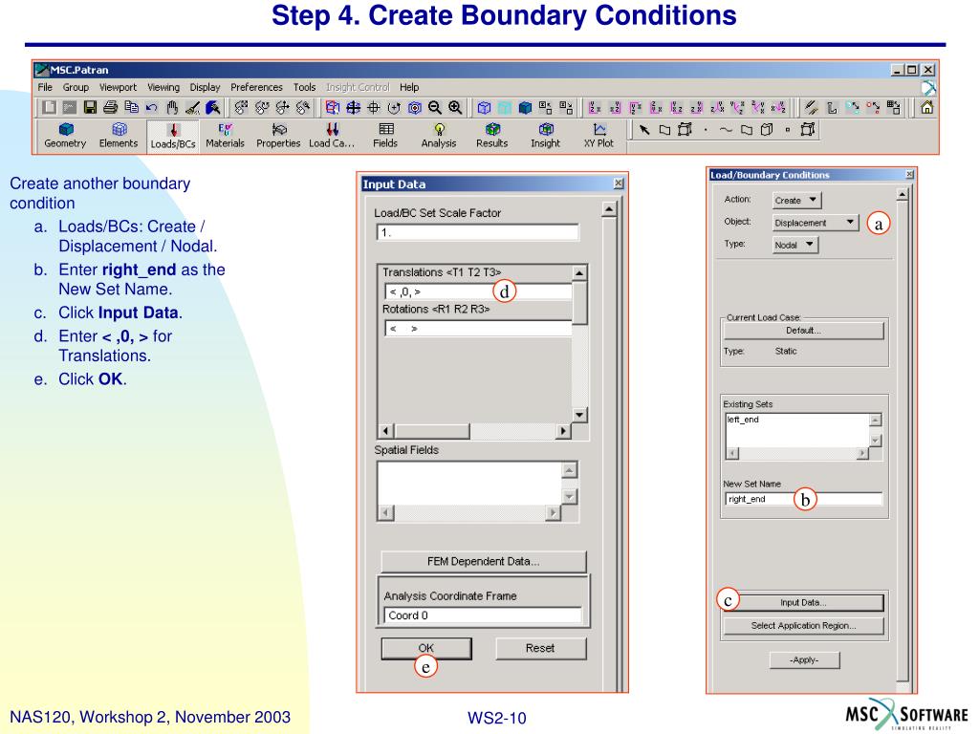The height and width of the screenshot is (734, 979).
Task: Open the Fields application
Action: [385, 136]
